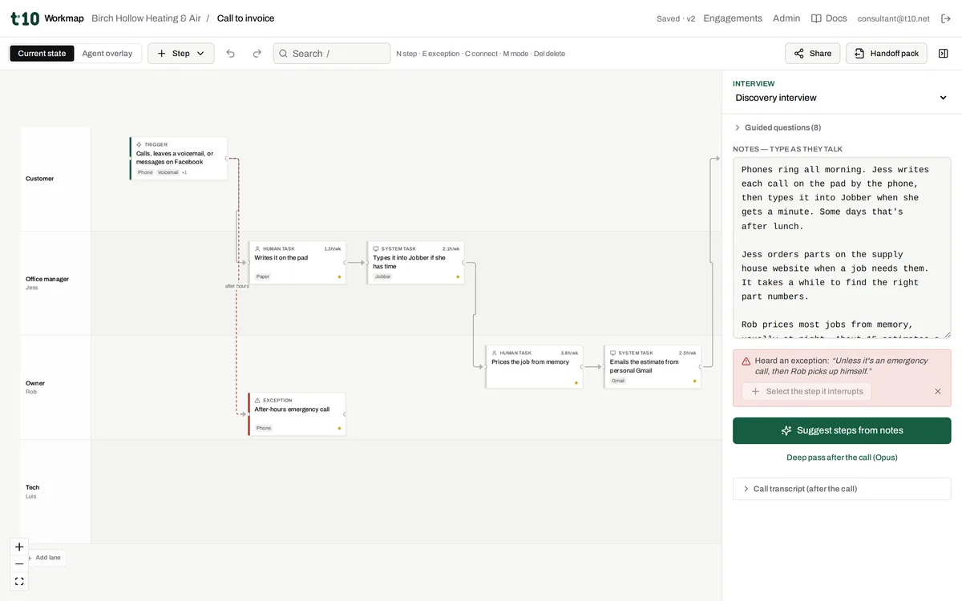962x601 pixels.
Task: Click yellow dot on Prices the job card
Action: tap(576, 383)
